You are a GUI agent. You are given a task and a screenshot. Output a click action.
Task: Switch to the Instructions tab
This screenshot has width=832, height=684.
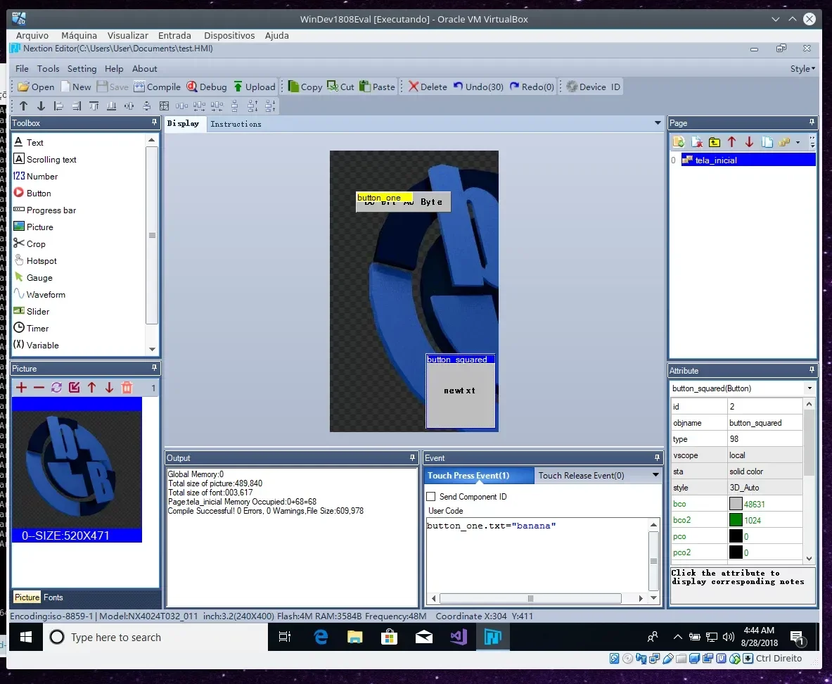[236, 124]
